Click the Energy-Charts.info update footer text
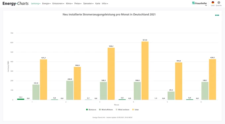Screen dimensions: 225x124 pyautogui.click(x=112, y=117)
